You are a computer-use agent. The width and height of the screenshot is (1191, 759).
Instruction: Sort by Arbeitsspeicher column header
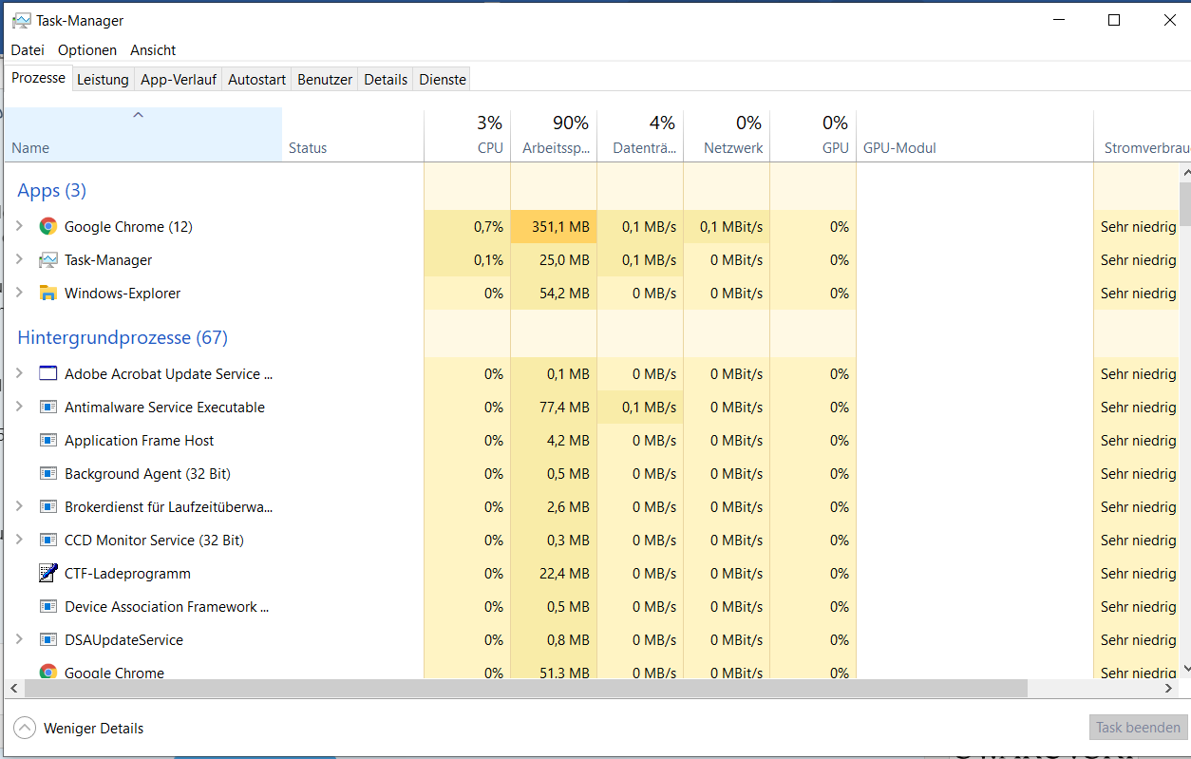554,136
